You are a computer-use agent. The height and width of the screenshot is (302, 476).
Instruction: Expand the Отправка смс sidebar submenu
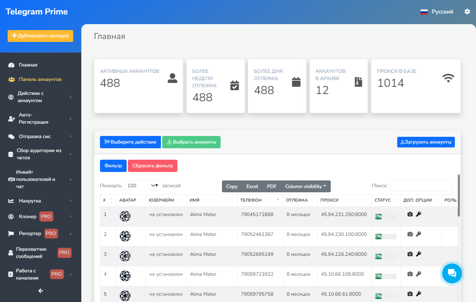pyautogui.click(x=41, y=136)
